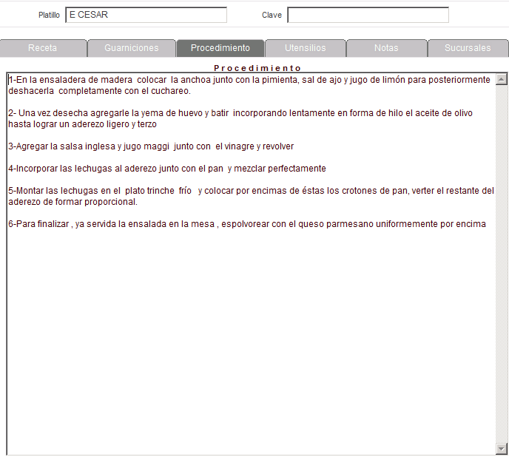The width and height of the screenshot is (509, 457).
Task: Click the scroll up arrow in the procedure box
Action: [501, 79]
